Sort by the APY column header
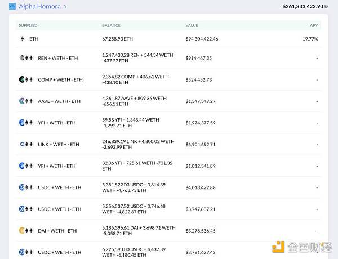 pos(314,26)
